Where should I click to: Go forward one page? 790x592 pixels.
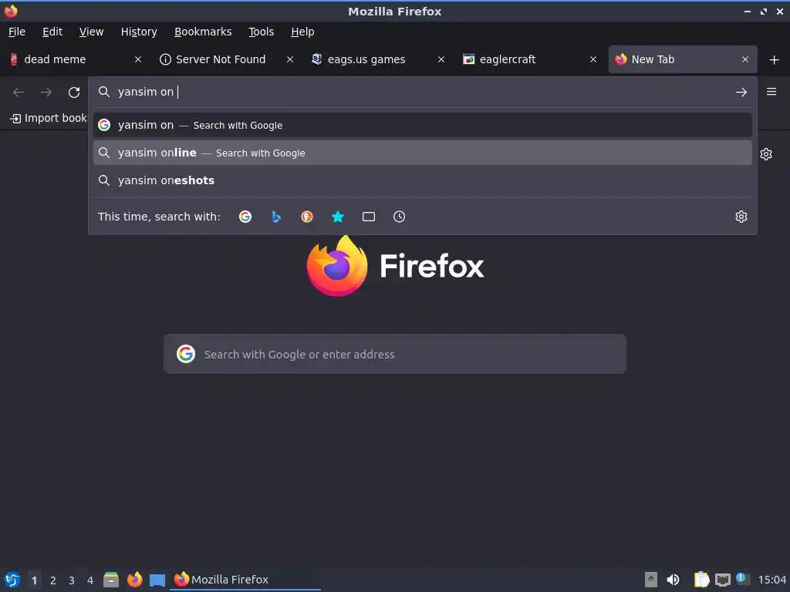(x=46, y=92)
